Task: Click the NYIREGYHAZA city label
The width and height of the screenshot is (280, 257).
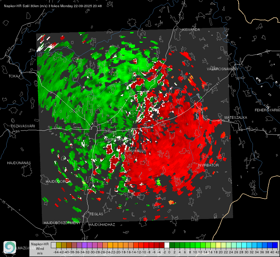Action: [x=118, y=139]
